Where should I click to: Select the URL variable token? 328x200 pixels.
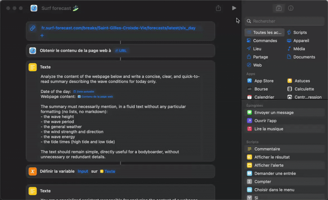pyautogui.click(x=121, y=50)
